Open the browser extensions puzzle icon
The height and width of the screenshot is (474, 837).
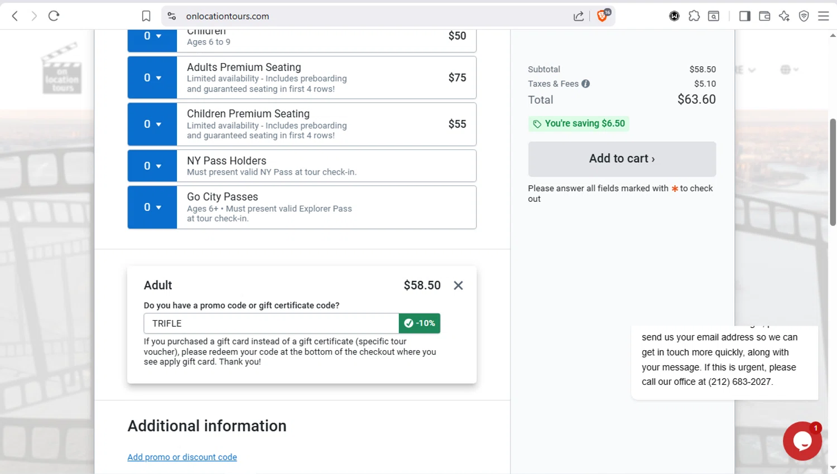tap(694, 16)
